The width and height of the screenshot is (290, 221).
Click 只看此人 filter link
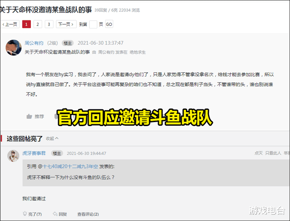(x=273, y=153)
